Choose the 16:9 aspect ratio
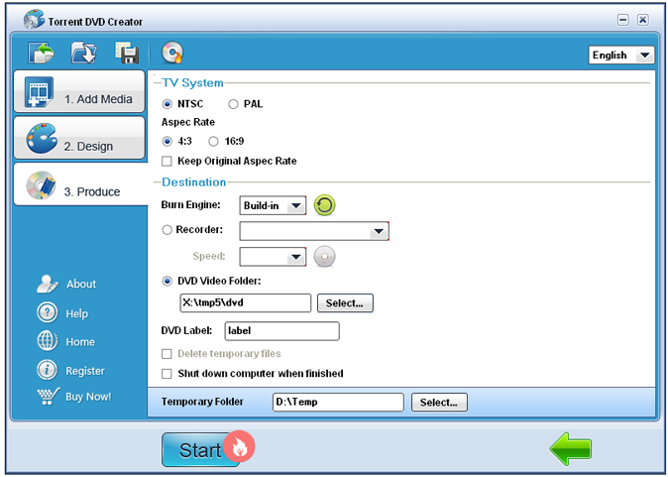The width and height of the screenshot is (668, 477). click(x=213, y=141)
